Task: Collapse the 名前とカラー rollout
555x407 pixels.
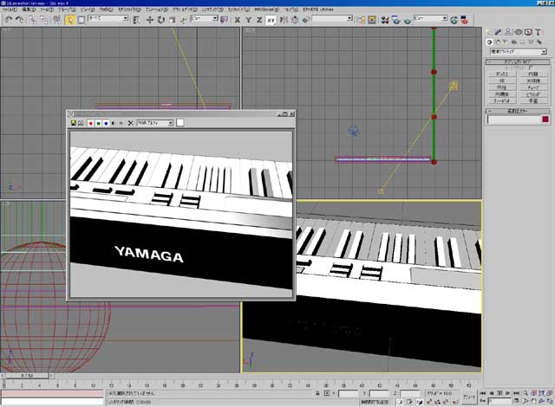Action: click(x=518, y=111)
